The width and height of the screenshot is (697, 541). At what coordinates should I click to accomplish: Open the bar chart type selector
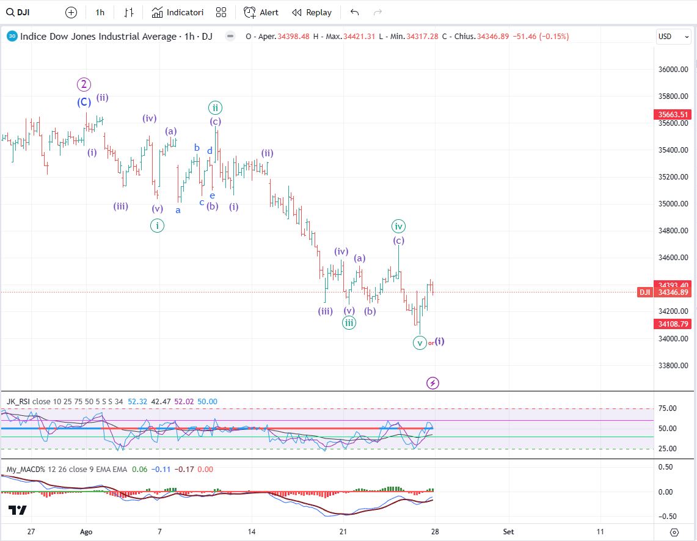click(x=128, y=12)
